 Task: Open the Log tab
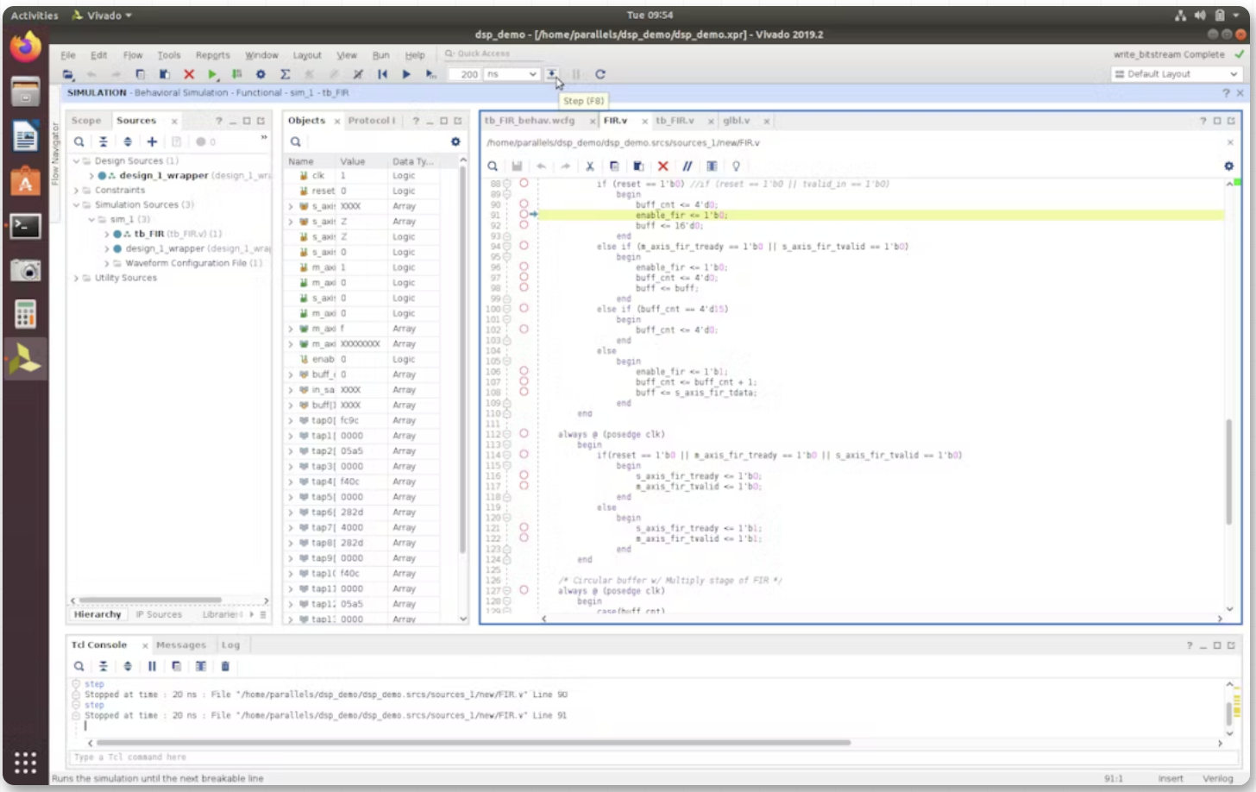[230, 645]
